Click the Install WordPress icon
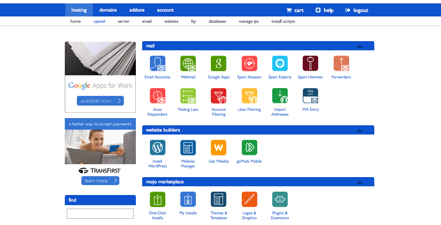The height and width of the screenshot is (225, 441). [157, 148]
